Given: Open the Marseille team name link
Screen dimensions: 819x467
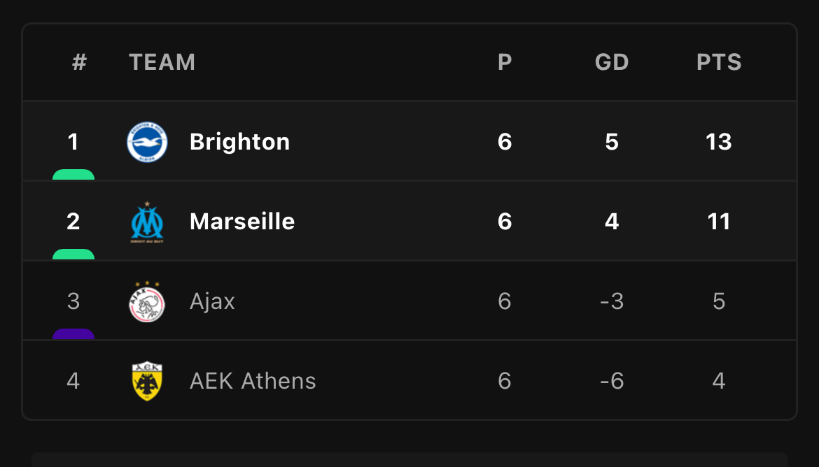Looking at the screenshot, I should click(x=242, y=222).
